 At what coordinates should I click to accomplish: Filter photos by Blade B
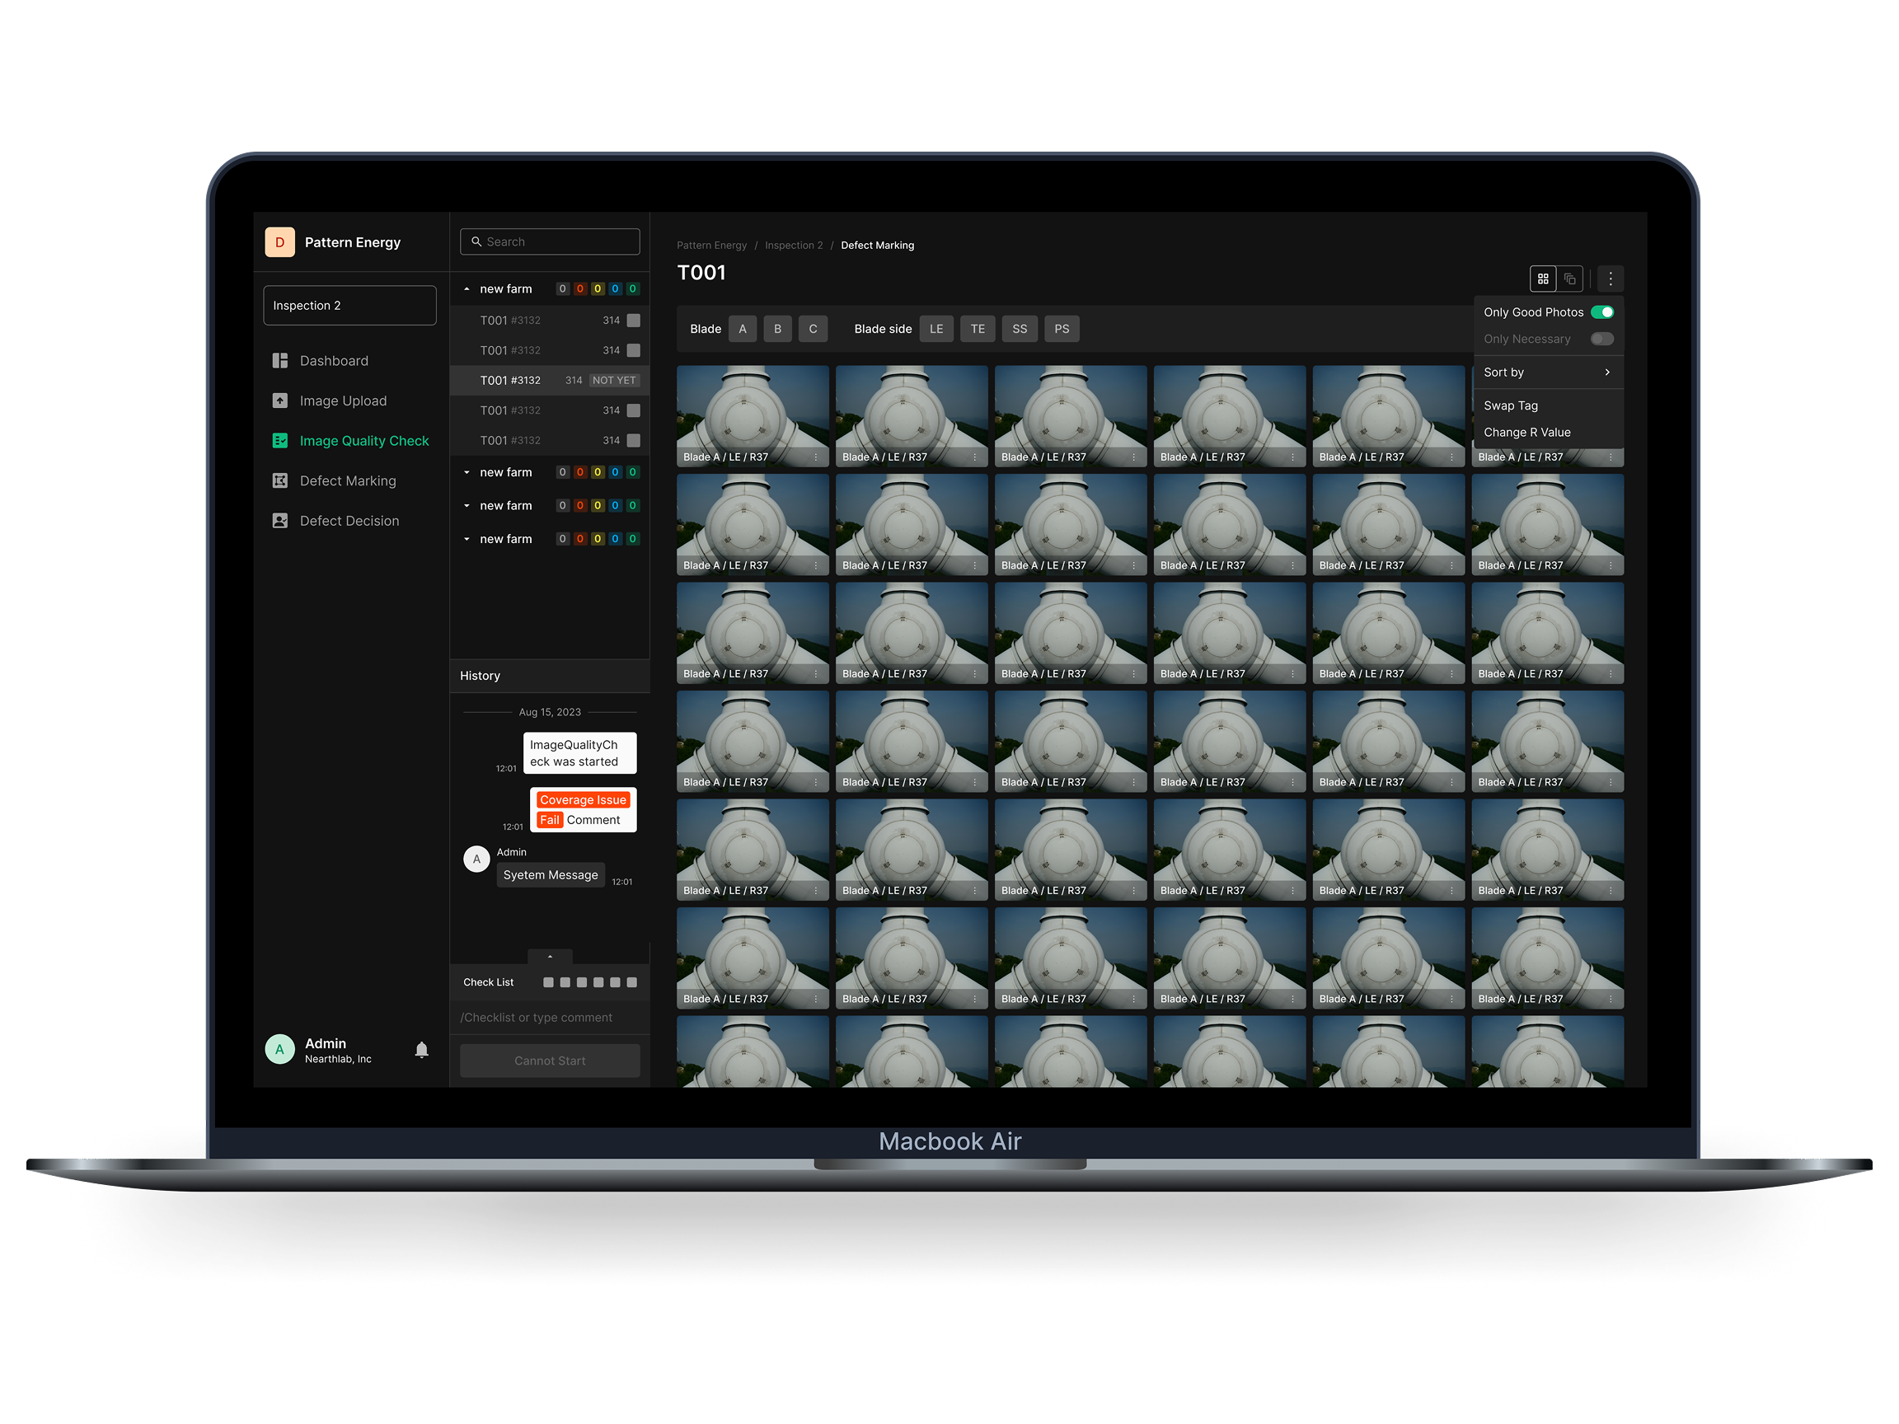click(x=777, y=328)
